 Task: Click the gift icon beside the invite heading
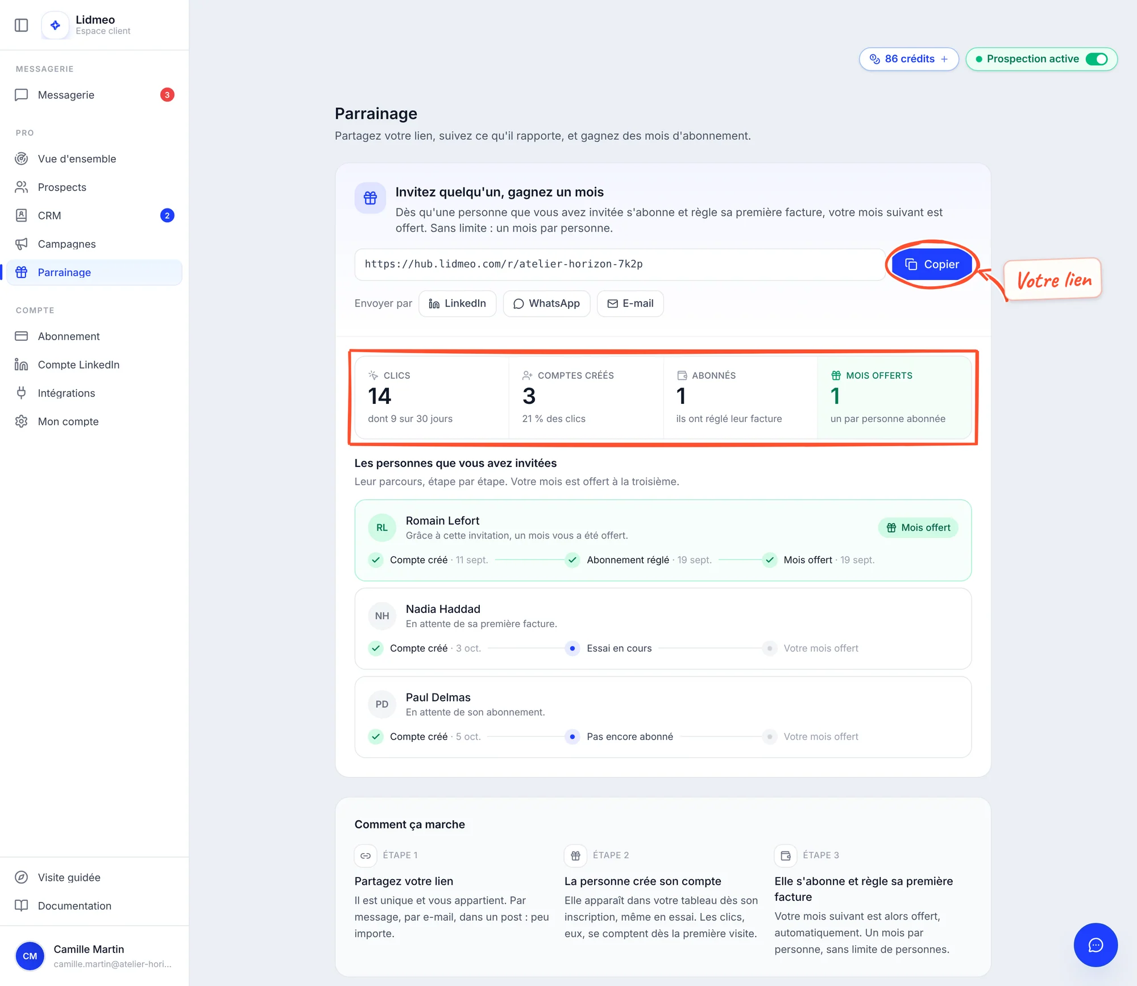(x=370, y=198)
